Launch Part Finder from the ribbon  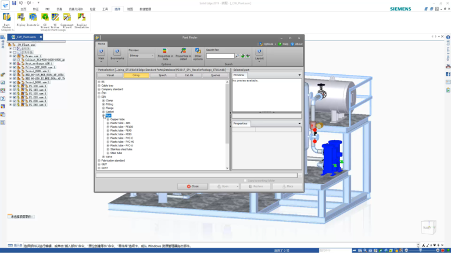(x=6, y=20)
